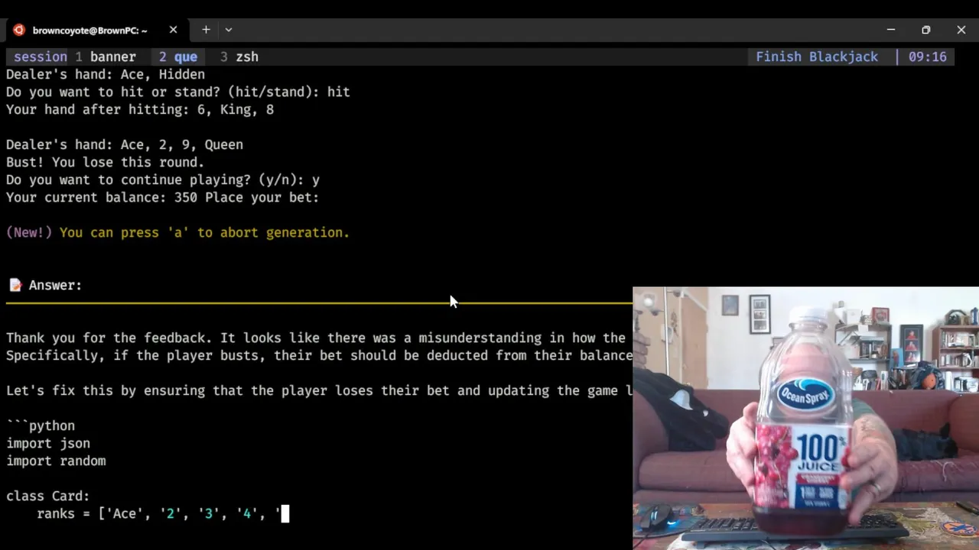Close the terminal window

pos(961,30)
